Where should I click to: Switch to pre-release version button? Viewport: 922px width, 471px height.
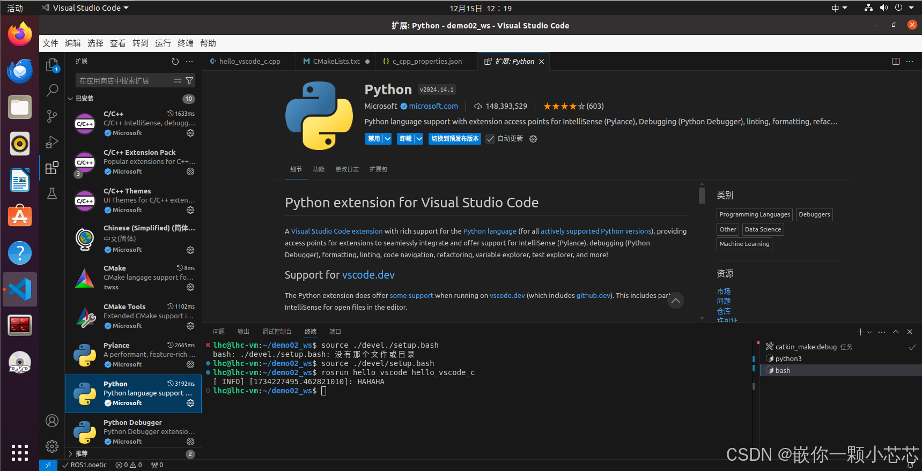coord(455,139)
